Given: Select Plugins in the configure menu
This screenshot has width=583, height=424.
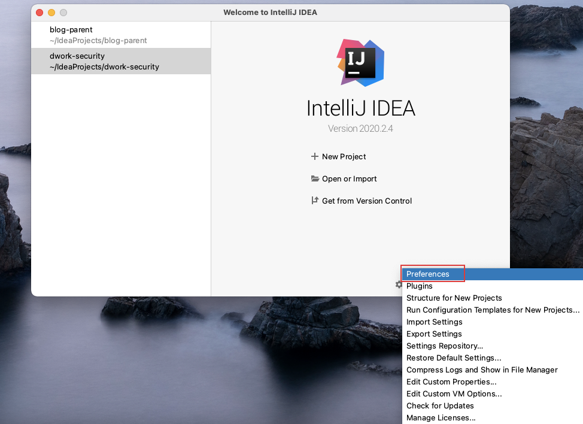Looking at the screenshot, I should pos(492,286).
